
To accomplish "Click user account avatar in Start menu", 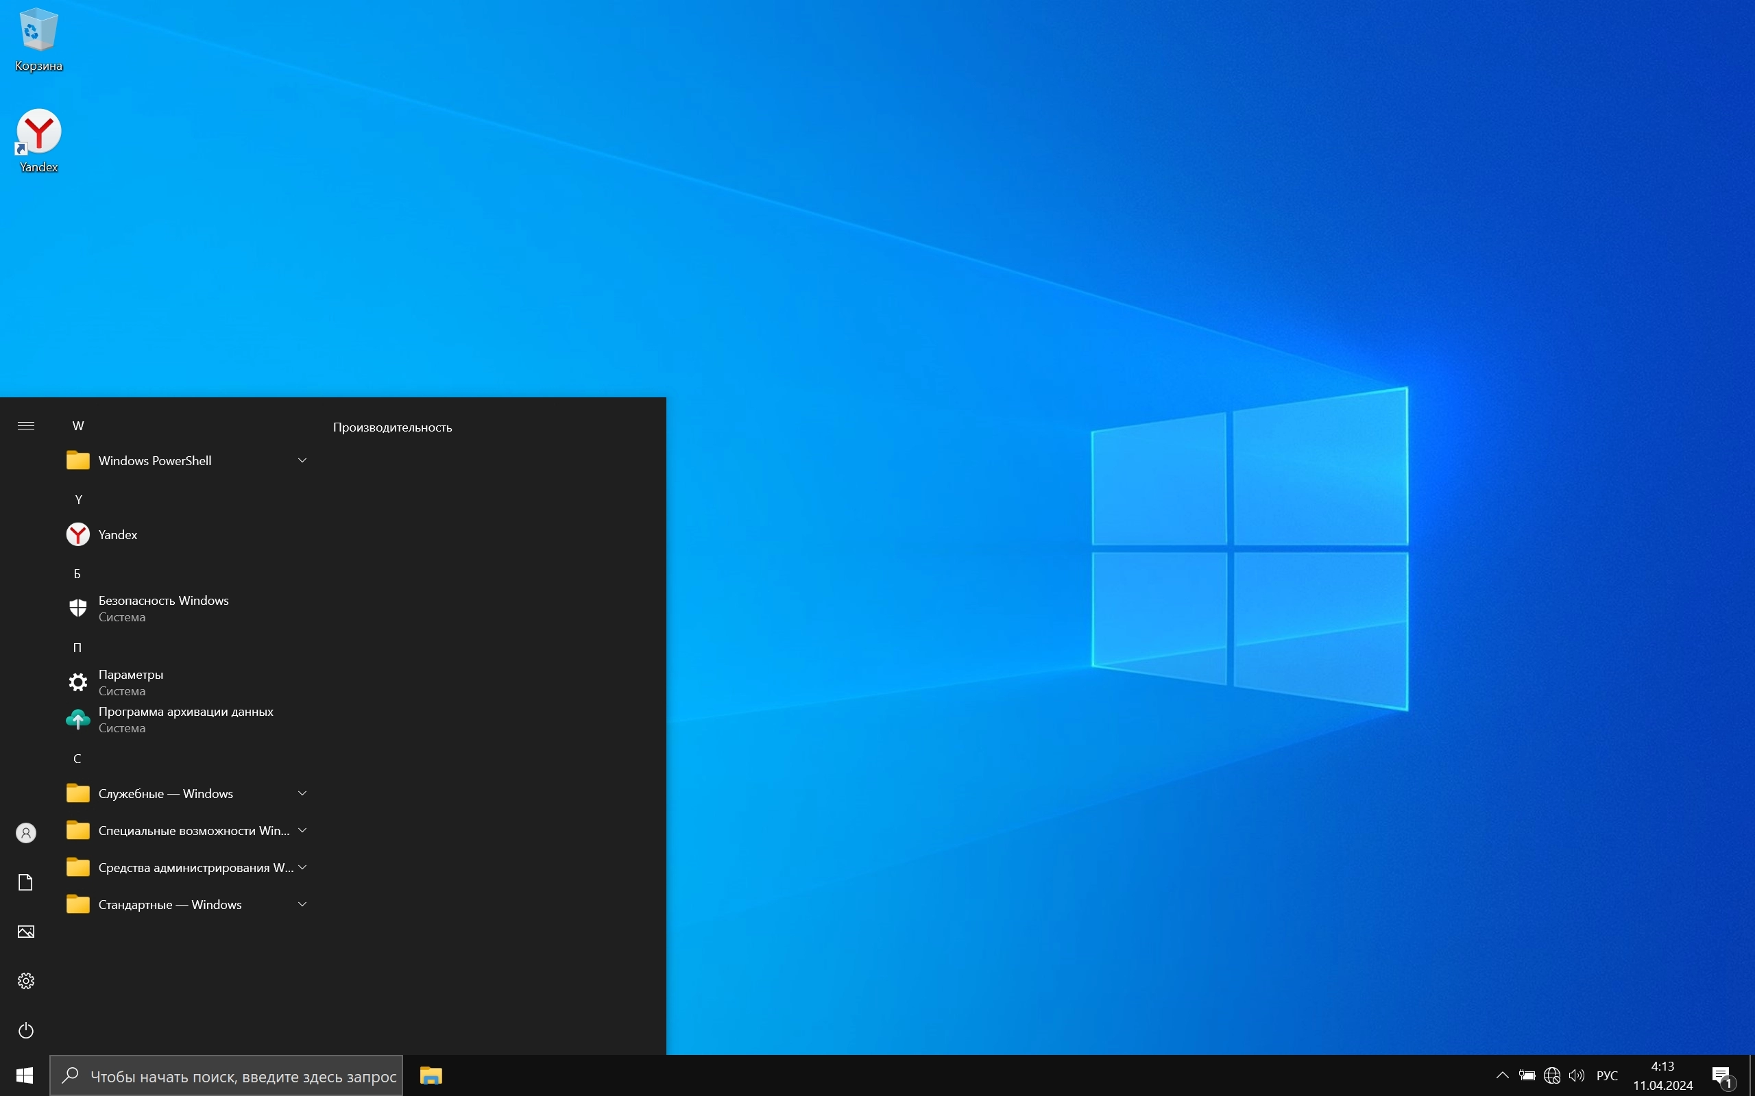I will coord(26,833).
